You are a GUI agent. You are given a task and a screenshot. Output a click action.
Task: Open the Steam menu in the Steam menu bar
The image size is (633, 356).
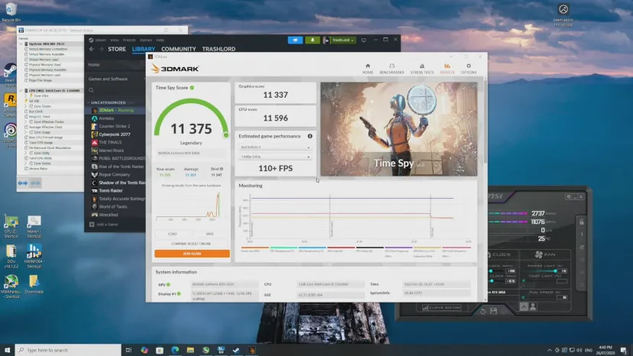click(101, 40)
